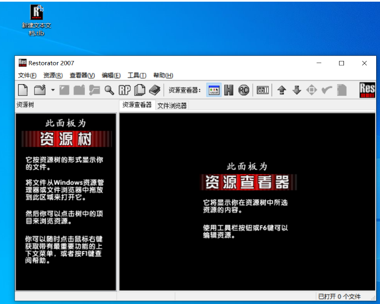Screen dimensions: 380x304
Task: Click the disabled checkmark commit icon
Action: click(x=327, y=90)
